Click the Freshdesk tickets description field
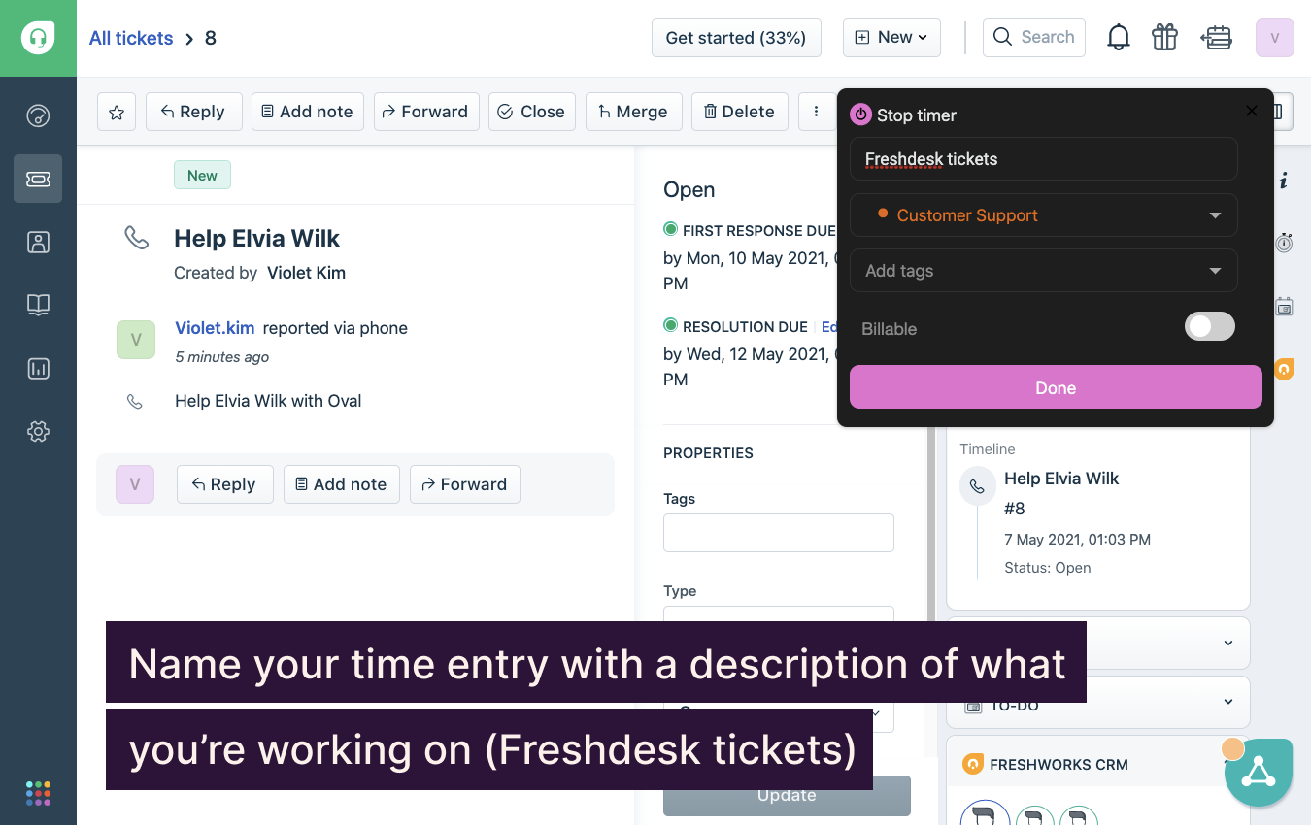The image size is (1311, 825). point(1043,159)
